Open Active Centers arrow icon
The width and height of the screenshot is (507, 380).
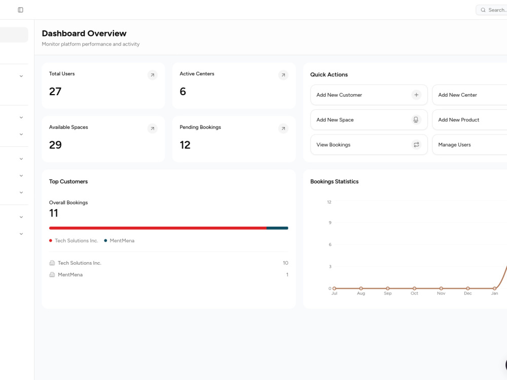[x=283, y=75]
